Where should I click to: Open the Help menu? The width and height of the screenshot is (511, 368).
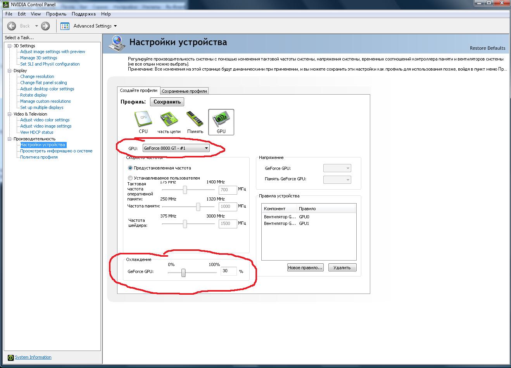(106, 14)
